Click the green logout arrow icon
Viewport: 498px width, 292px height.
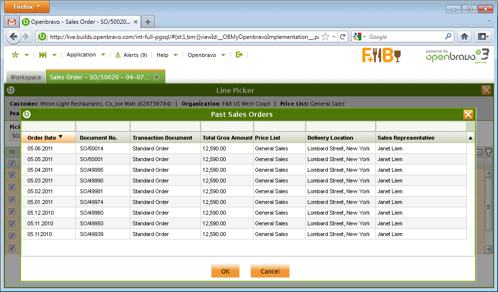click(x=239, y=55)
